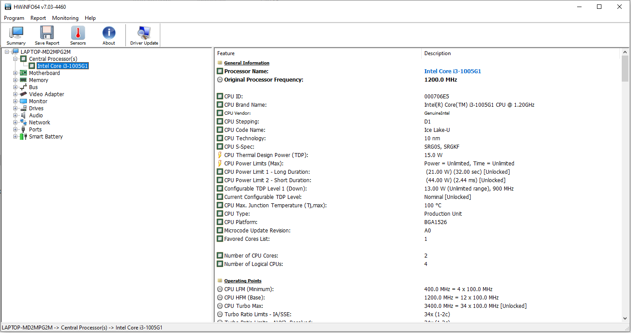Open the Summary toolbar icon
The width and height of the screenshot is (631, 333).
16,35
